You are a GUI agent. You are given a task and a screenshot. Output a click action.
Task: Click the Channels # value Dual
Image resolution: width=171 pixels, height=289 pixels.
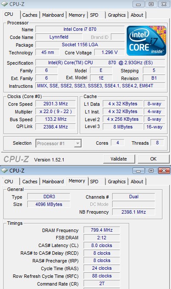pyautogui.click(x=134, y=197)
